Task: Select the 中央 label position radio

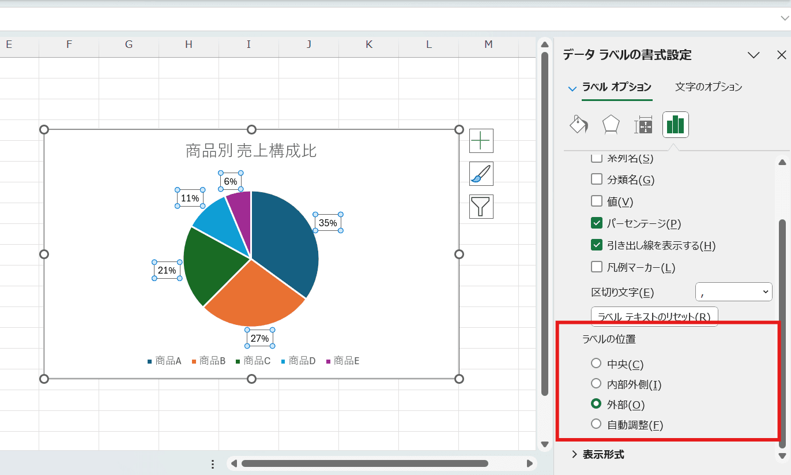Action: point(596,364)
